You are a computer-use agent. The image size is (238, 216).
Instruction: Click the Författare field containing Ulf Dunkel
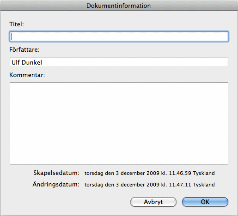(119, 62)
